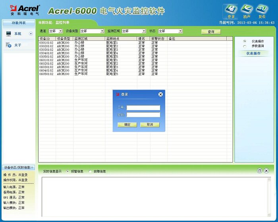The width and height of the screenshot is (278, 222).
Task: Click the 密码 input field
Action: tap(143, 115)
